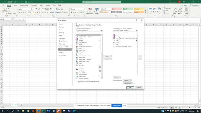This screenshot has height=113, width=201.
Task: Click Cancel in Excel Options dialog
Action: click(x=139, y=88)
